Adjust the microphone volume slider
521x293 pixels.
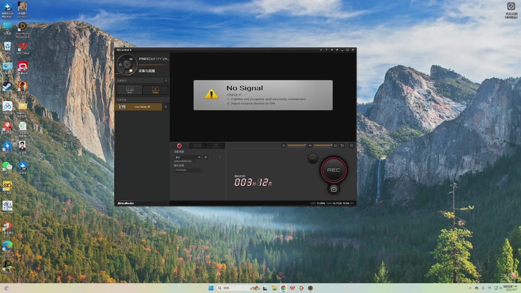tap(296, 145)
